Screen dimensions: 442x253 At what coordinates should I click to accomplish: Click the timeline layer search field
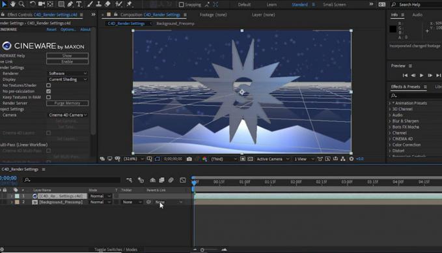point(72,180)
